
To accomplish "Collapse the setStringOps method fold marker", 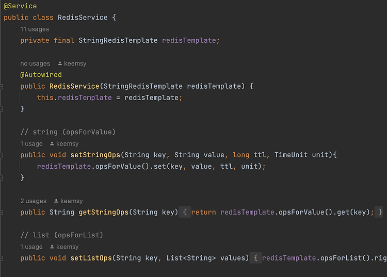I will click(1, 155).
